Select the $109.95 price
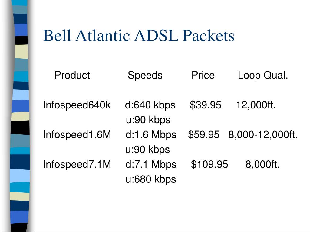 pos(209,165)
